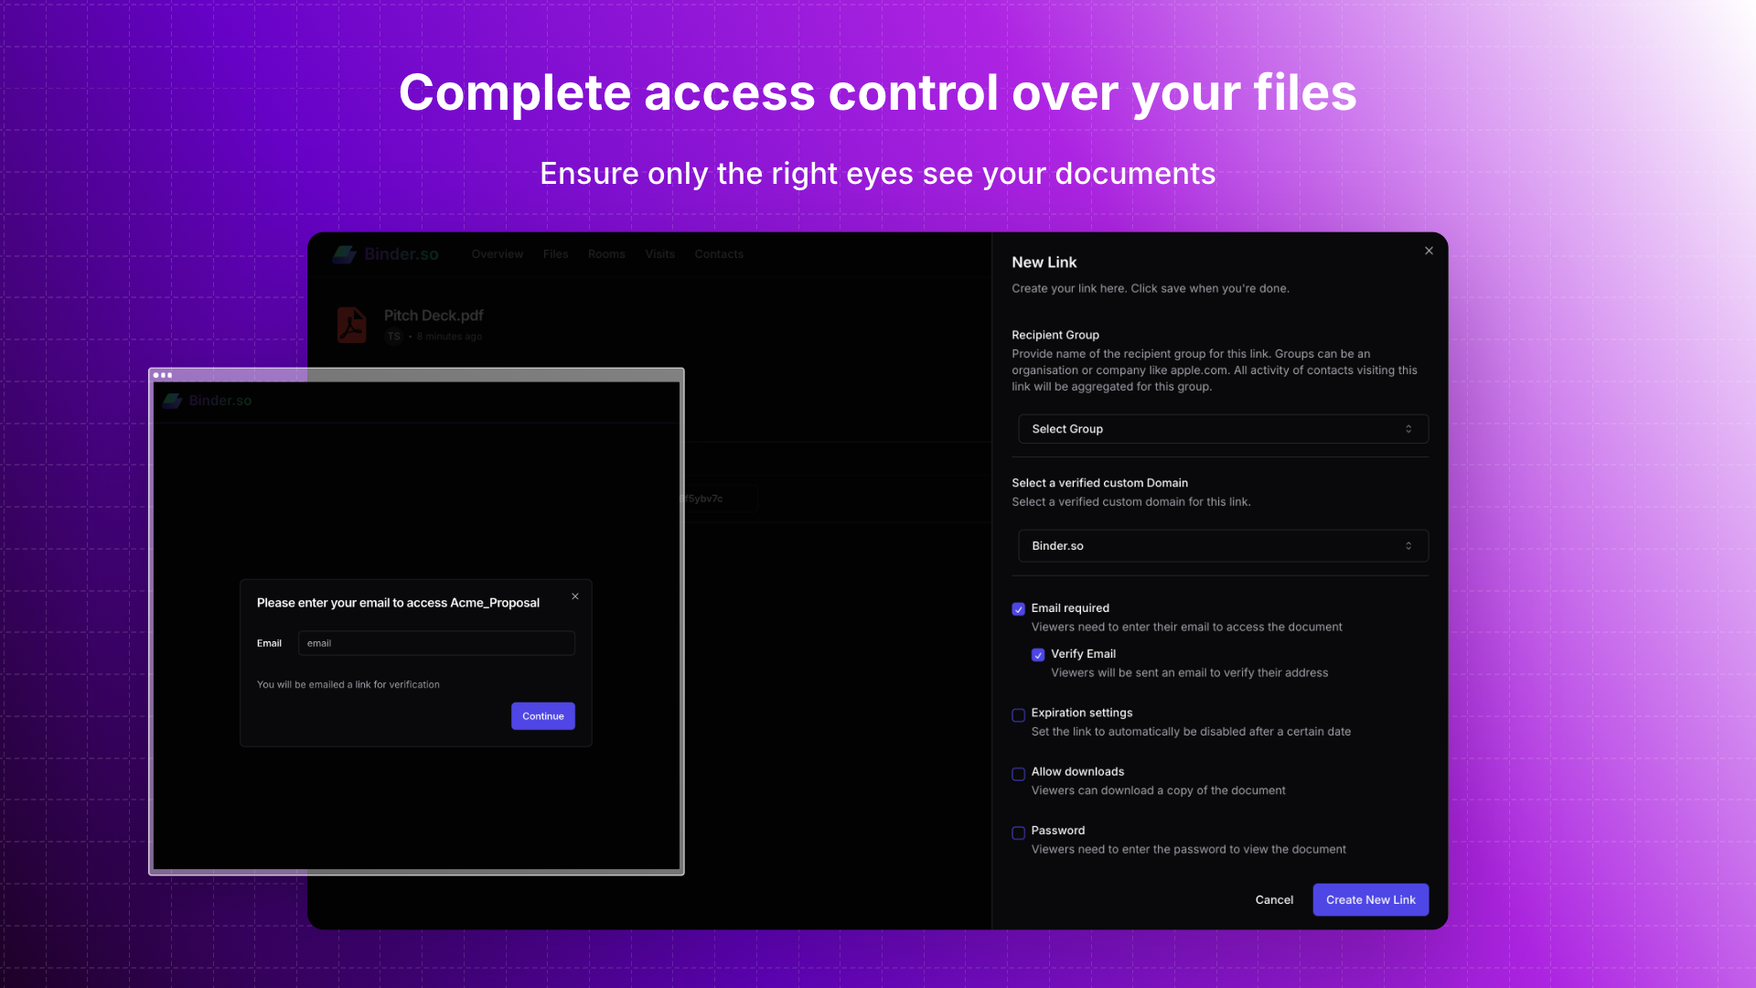Enable the Allow downloads checkbox

pyautogui.click(x=1018, y=773)
